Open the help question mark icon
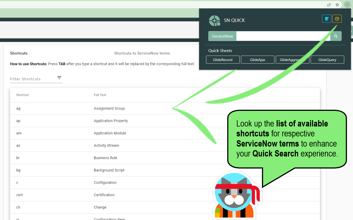The height and width of the screenshot is (220, 353). tap(337, 19)
